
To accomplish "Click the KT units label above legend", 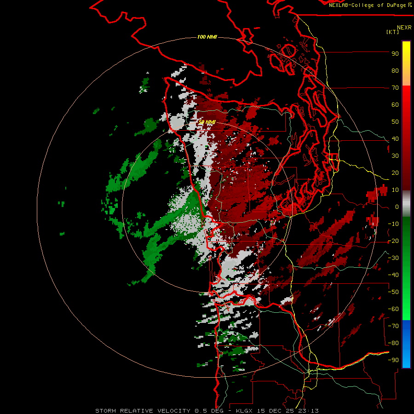I will tap(392, 32).
